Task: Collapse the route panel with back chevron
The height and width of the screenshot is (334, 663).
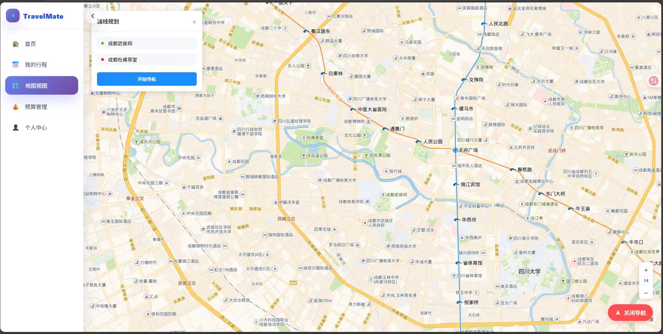Action: [x=93, y=16]
